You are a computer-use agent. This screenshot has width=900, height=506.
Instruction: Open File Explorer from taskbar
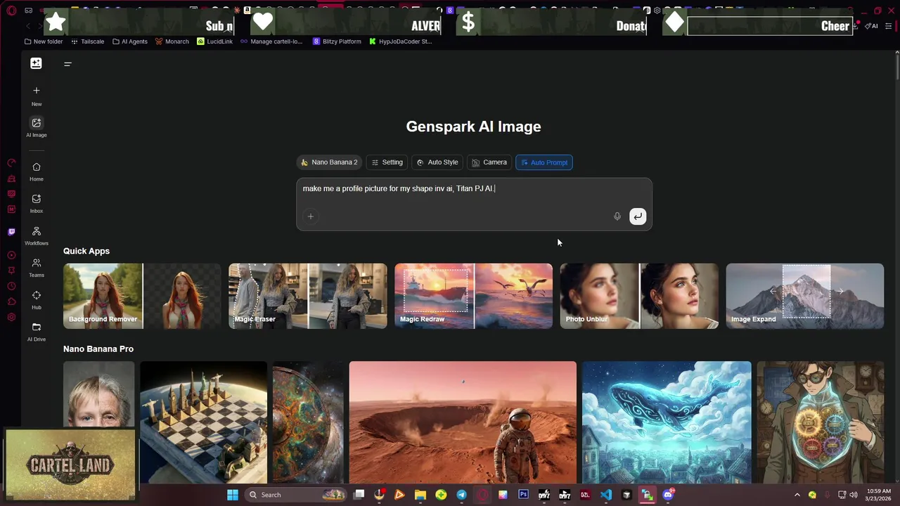coord(420,495)
